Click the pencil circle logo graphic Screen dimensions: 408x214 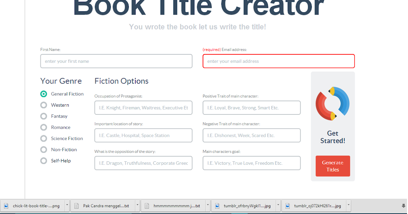(x=333, y=104)
